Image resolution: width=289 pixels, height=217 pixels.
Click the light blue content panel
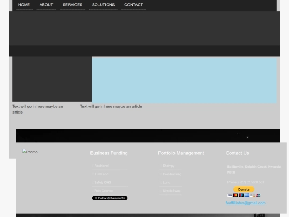click(x=184, y=80)
